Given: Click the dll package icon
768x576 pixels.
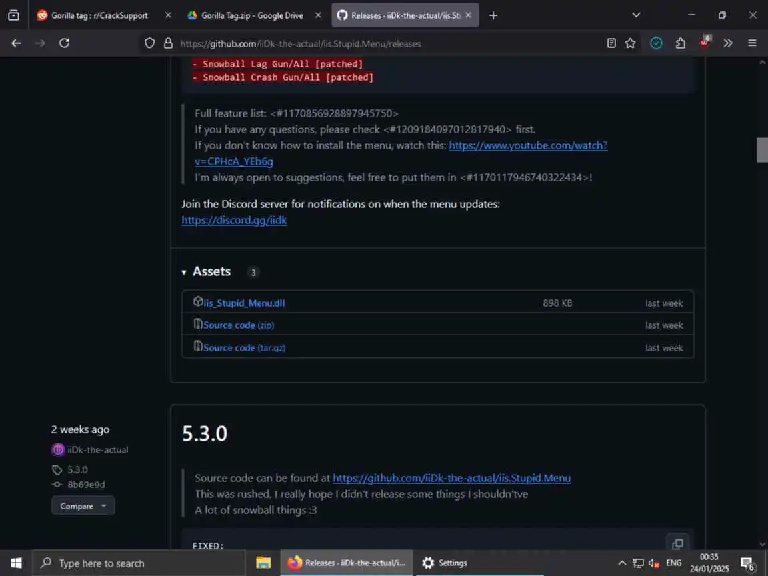Looking at the screenshot, I should [x=198, y=301].
